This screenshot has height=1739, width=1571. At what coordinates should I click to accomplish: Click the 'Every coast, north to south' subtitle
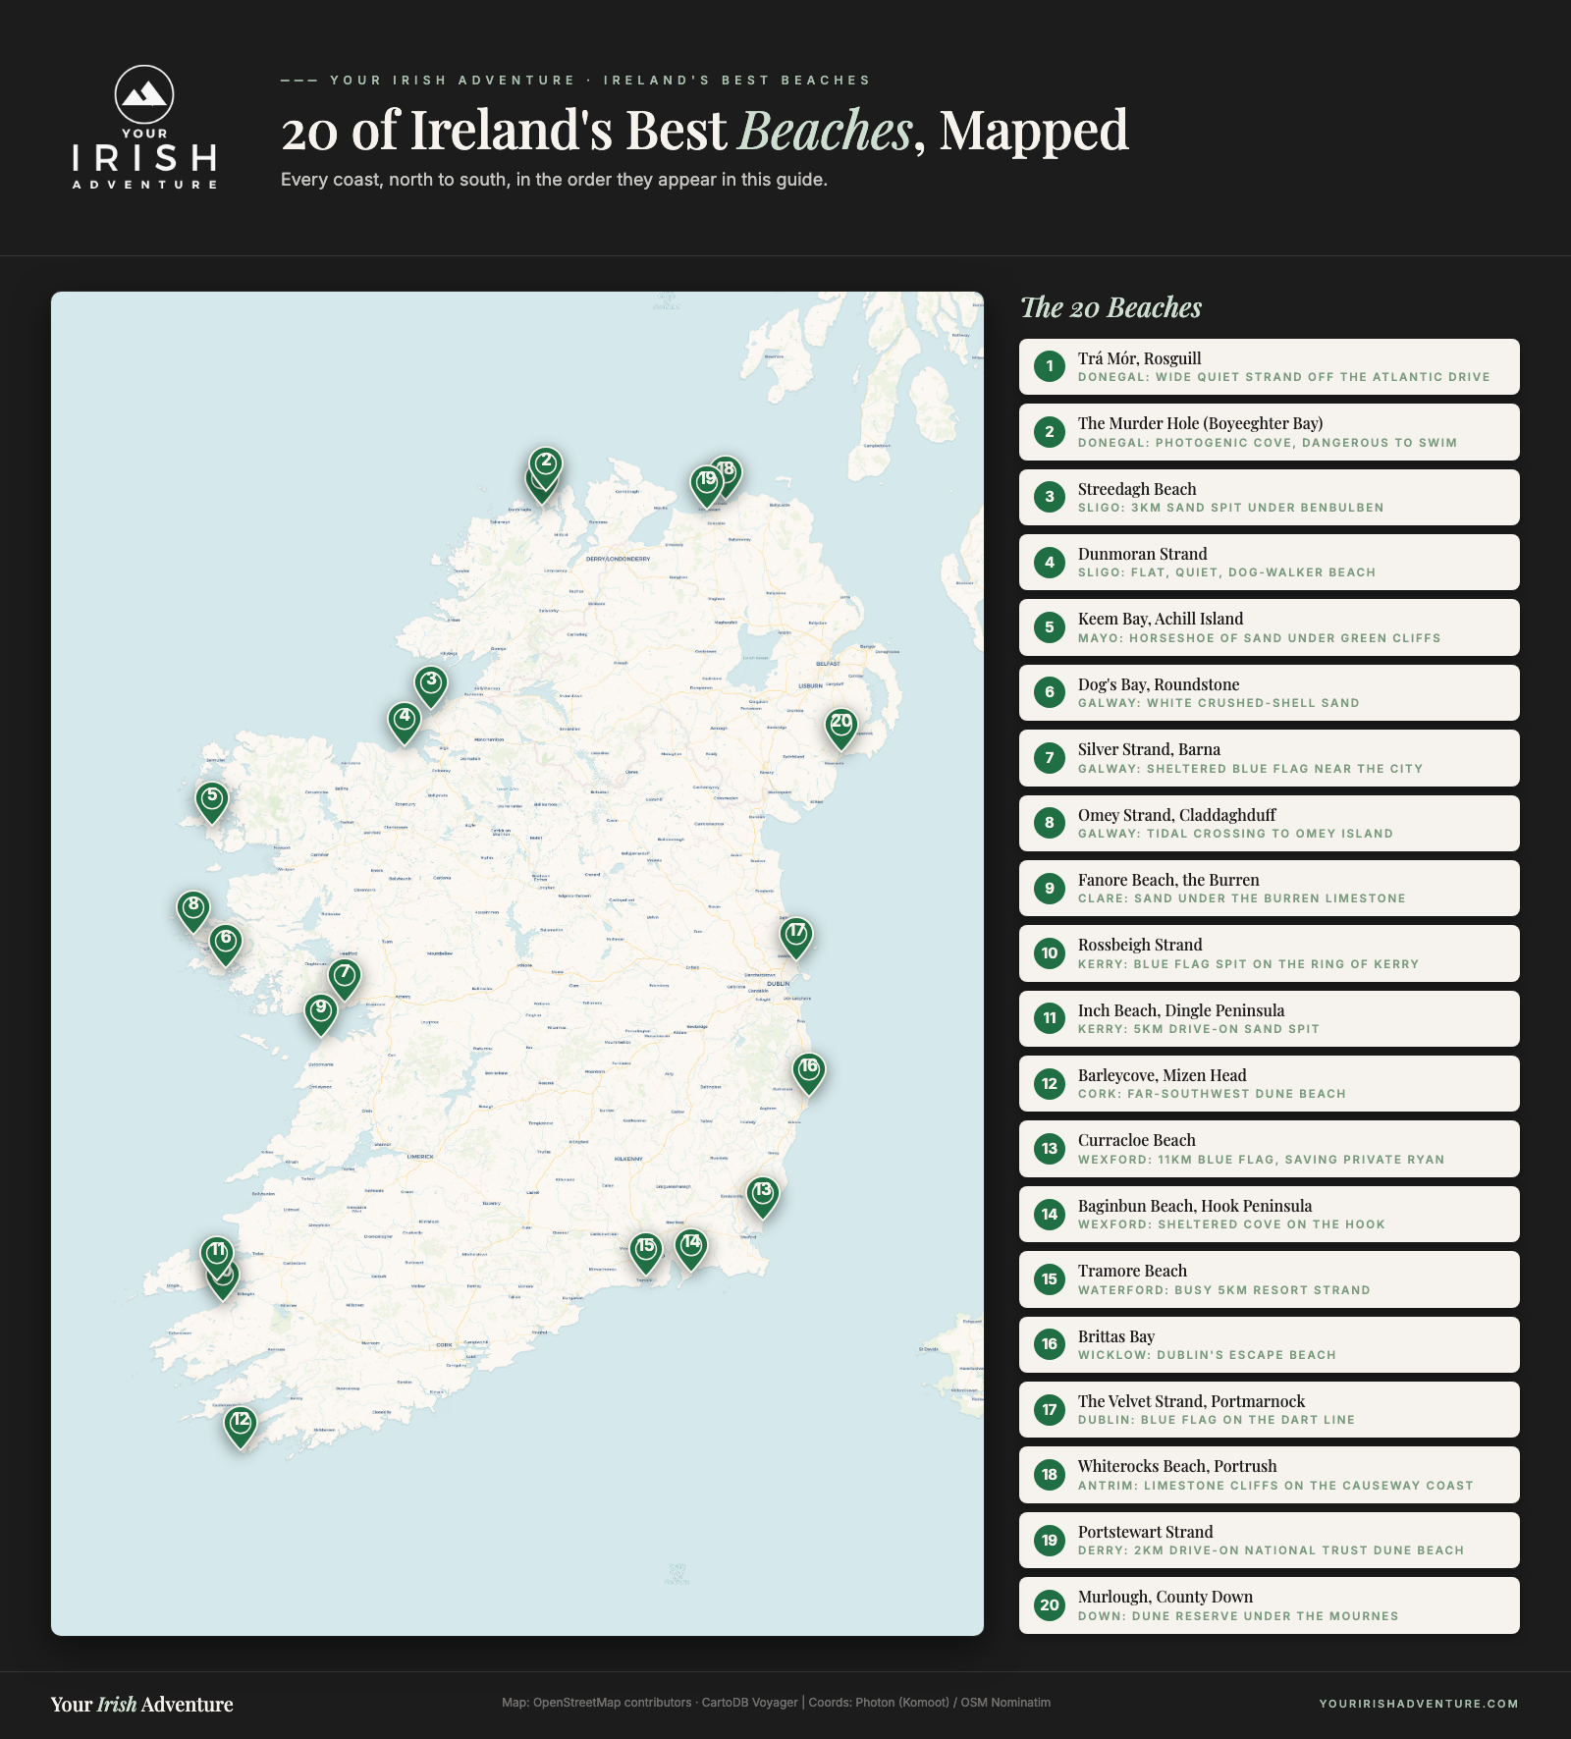[554, 180]
